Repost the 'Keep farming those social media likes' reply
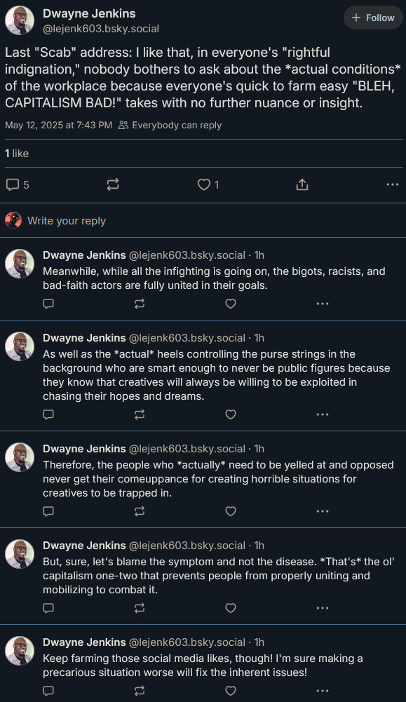This screenshot has height=702, width=406. (140, 691)
